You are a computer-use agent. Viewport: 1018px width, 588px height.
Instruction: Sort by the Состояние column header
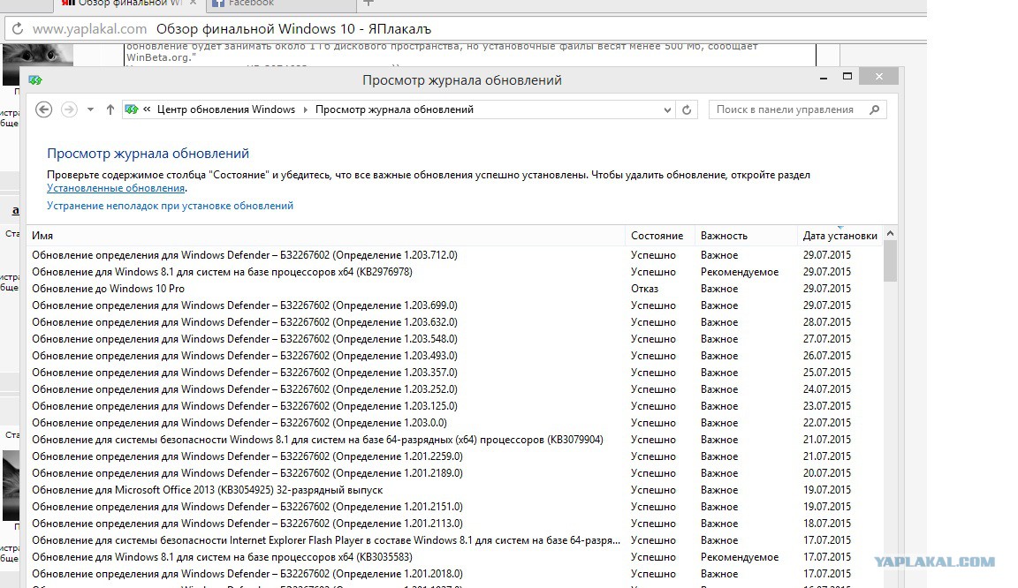tap(657, 236)
